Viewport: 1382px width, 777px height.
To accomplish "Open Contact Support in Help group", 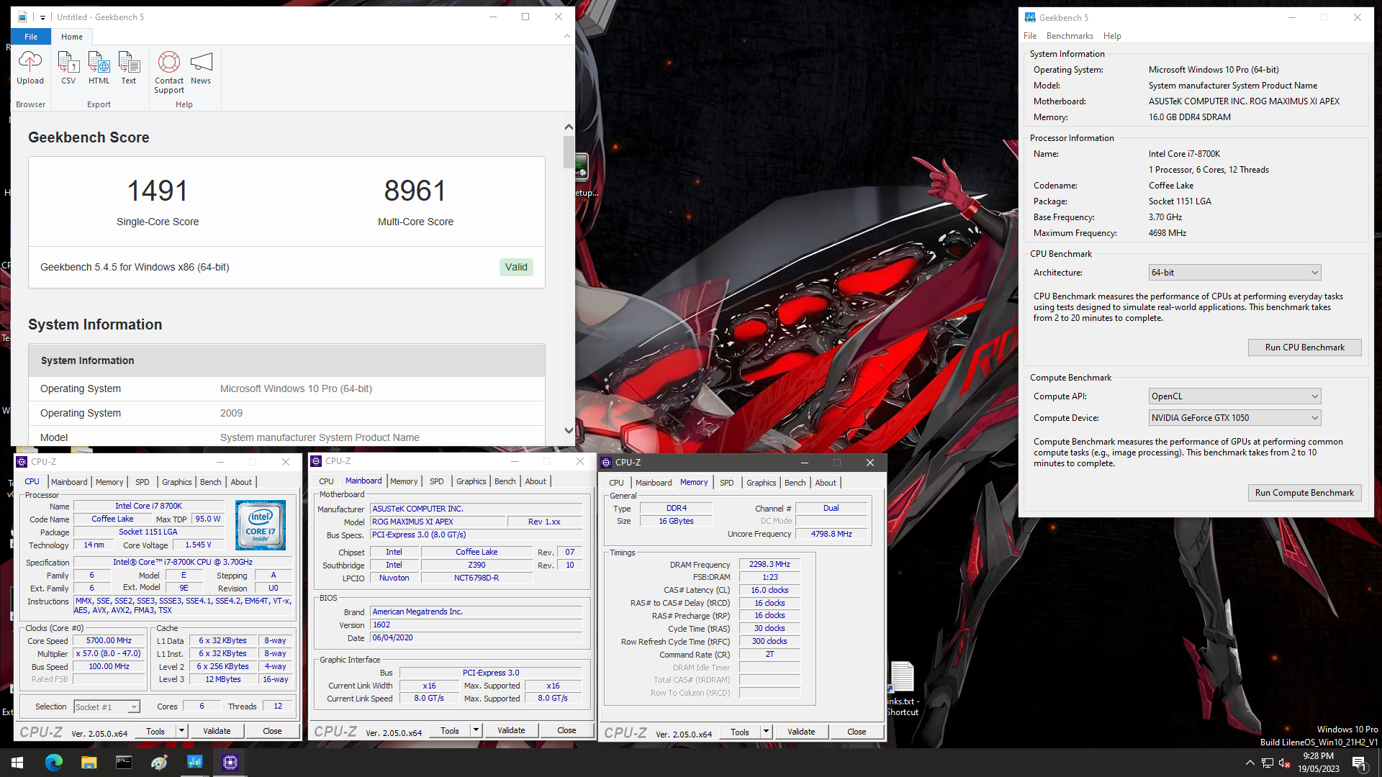I will (x=169, y=72).
